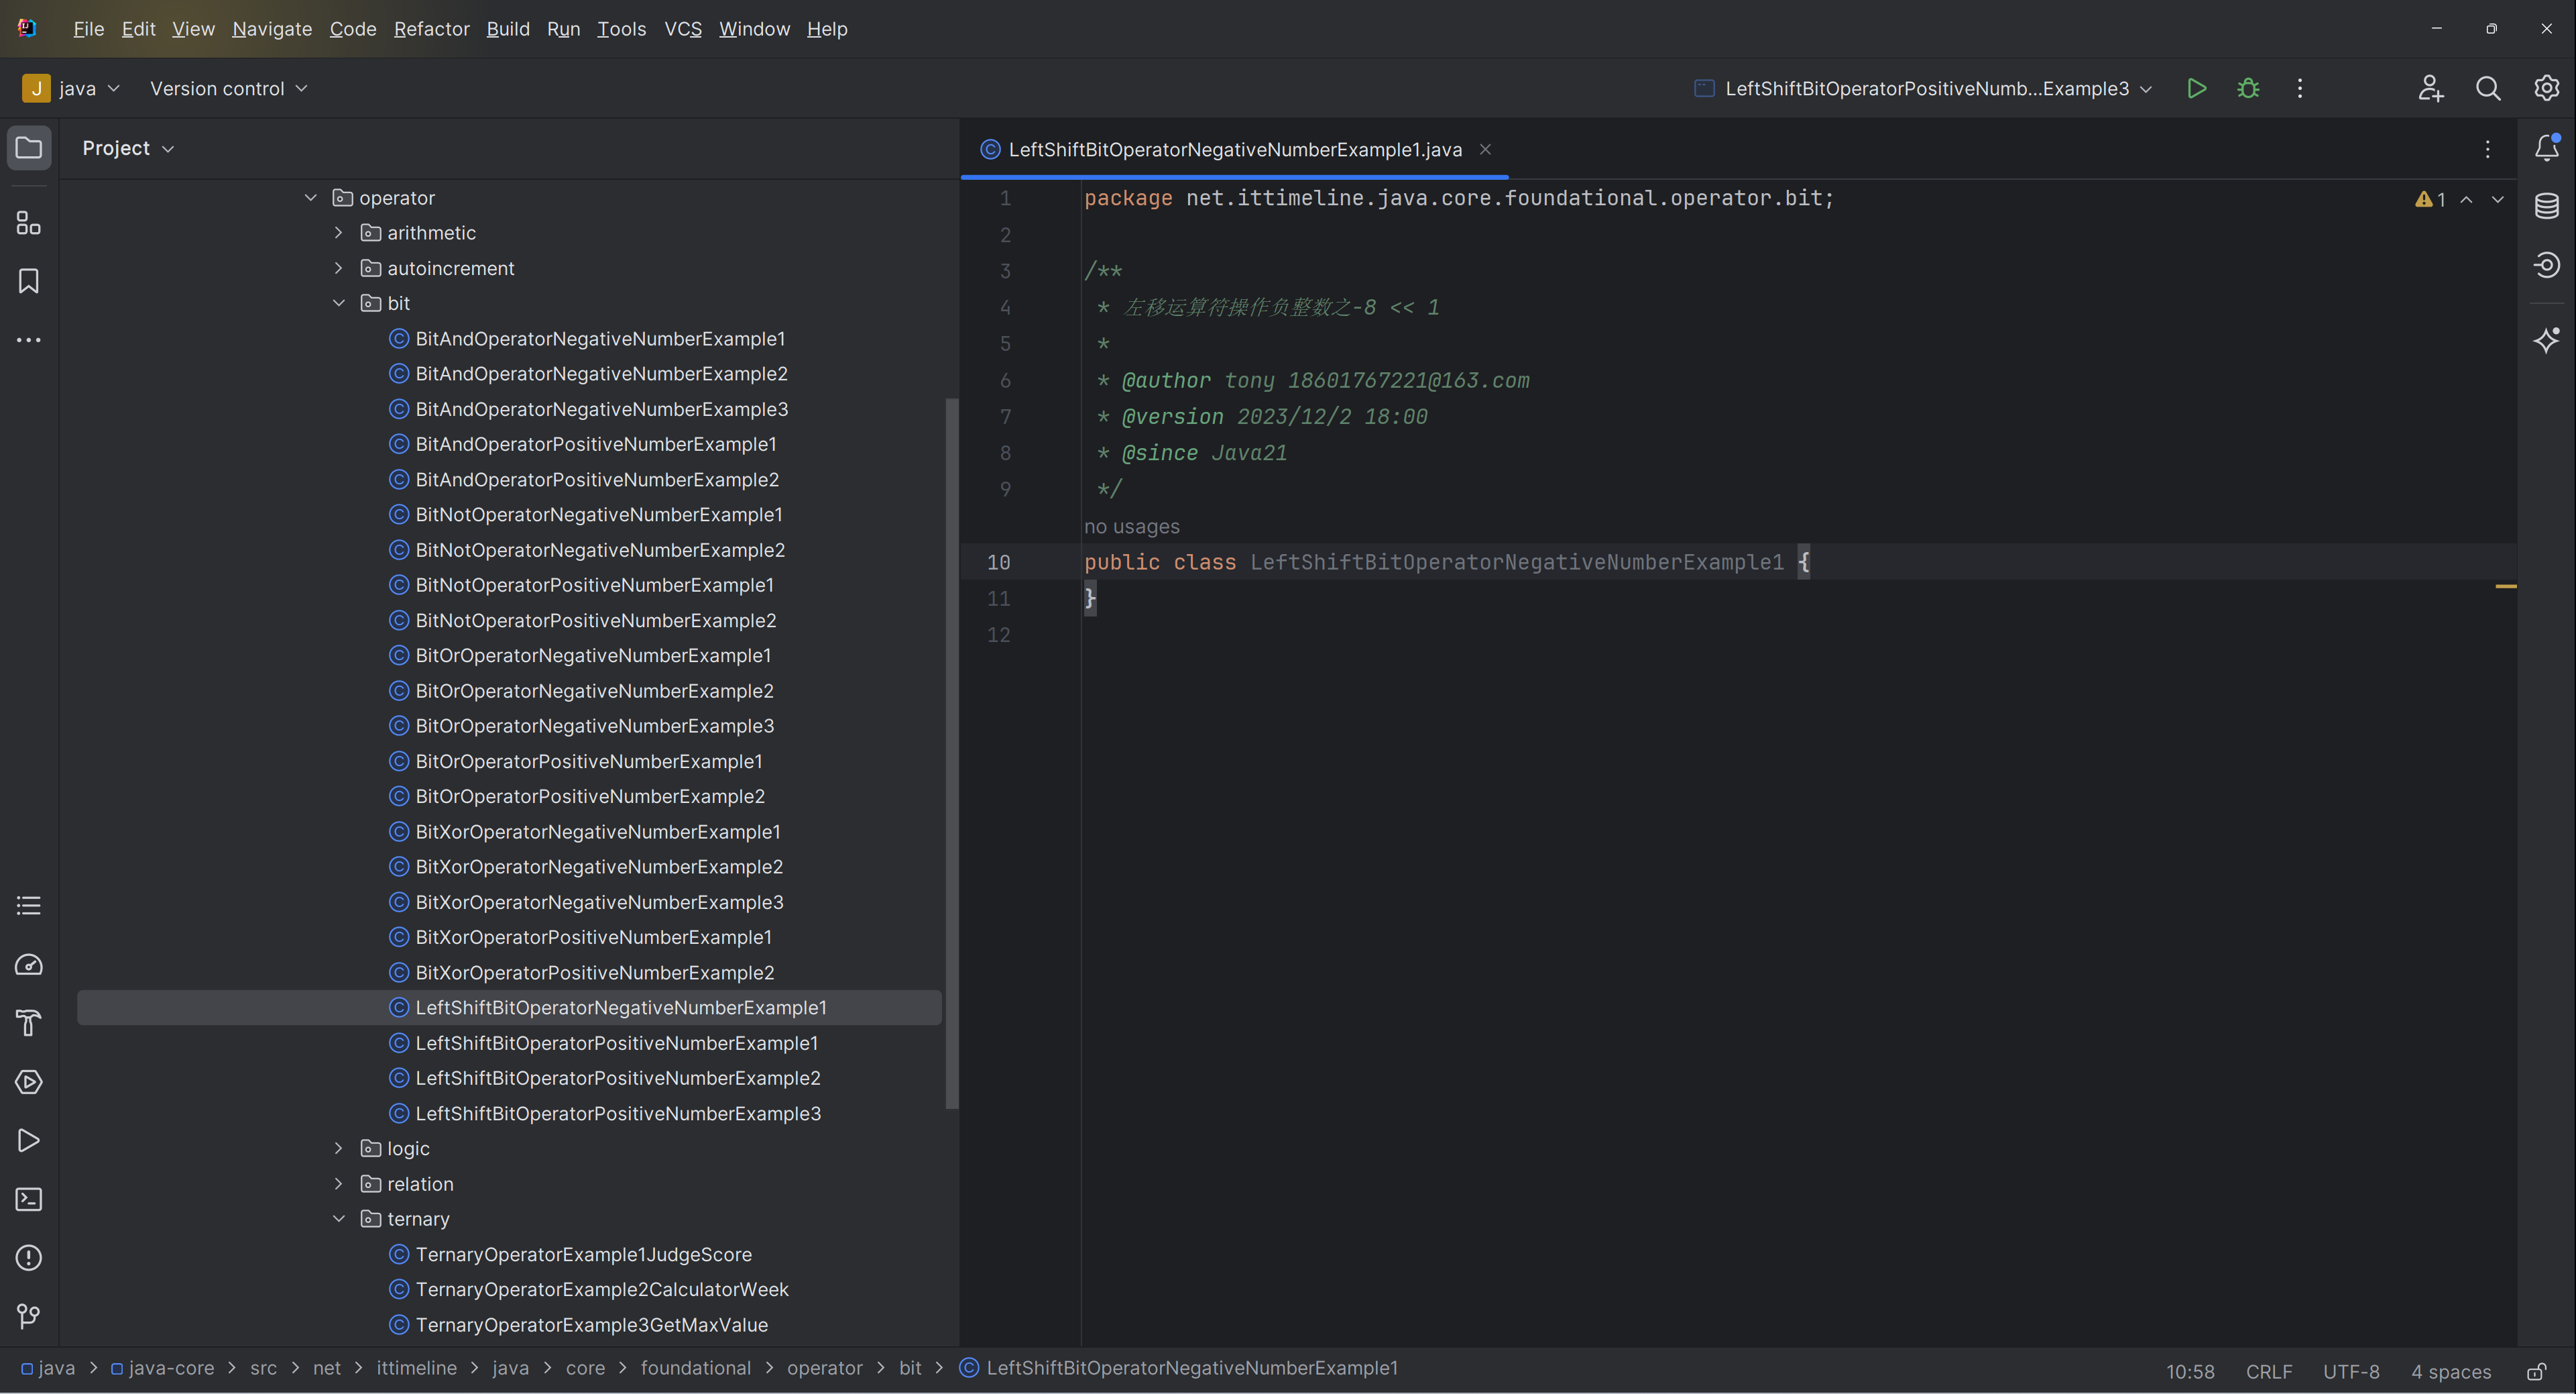This screenshot has height=1394, width=2576.
Task: Open the Database tool window
Action: (2547, 206)
